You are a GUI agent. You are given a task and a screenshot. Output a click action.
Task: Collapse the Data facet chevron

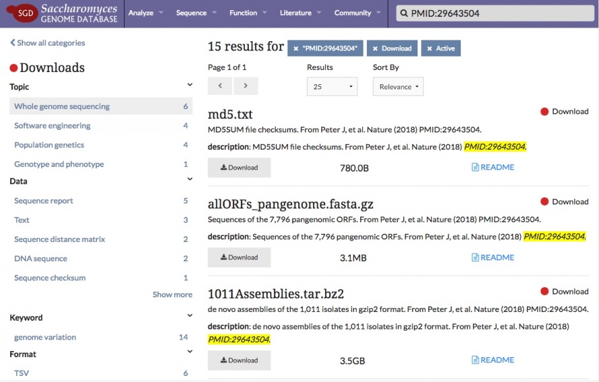tap(190, 179)
